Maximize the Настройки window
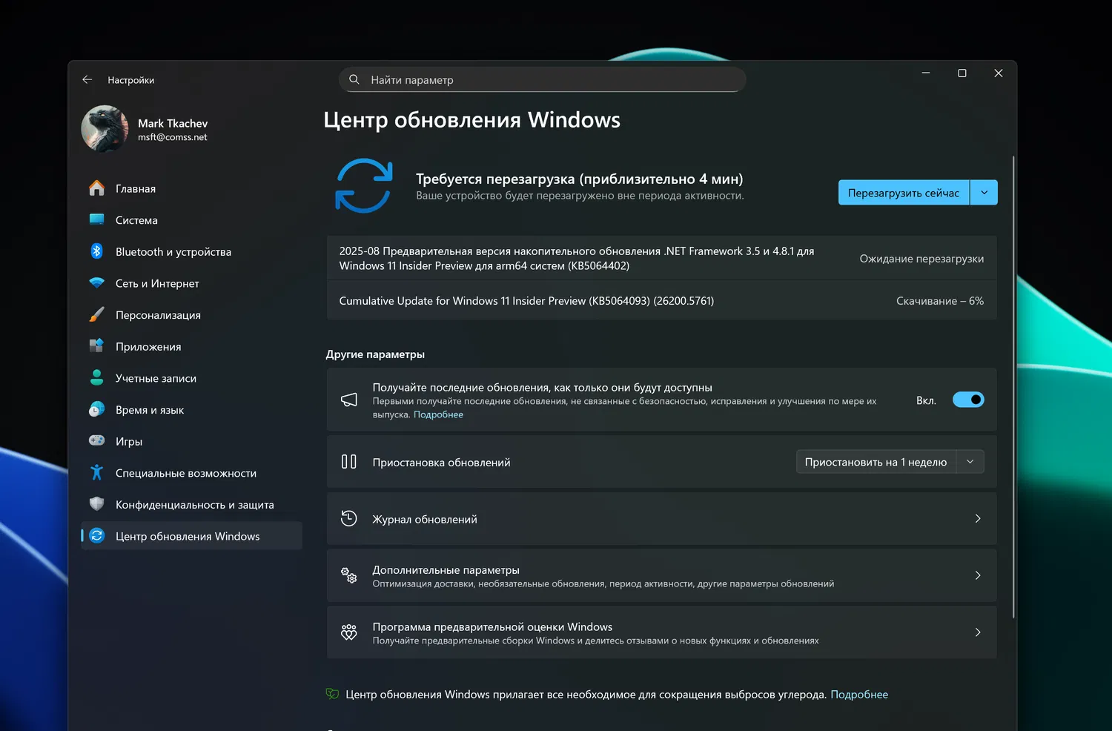 click(x=962, y=73)
